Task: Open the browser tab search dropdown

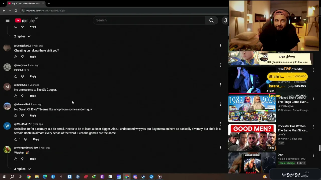Action: (x=3, y=3)
